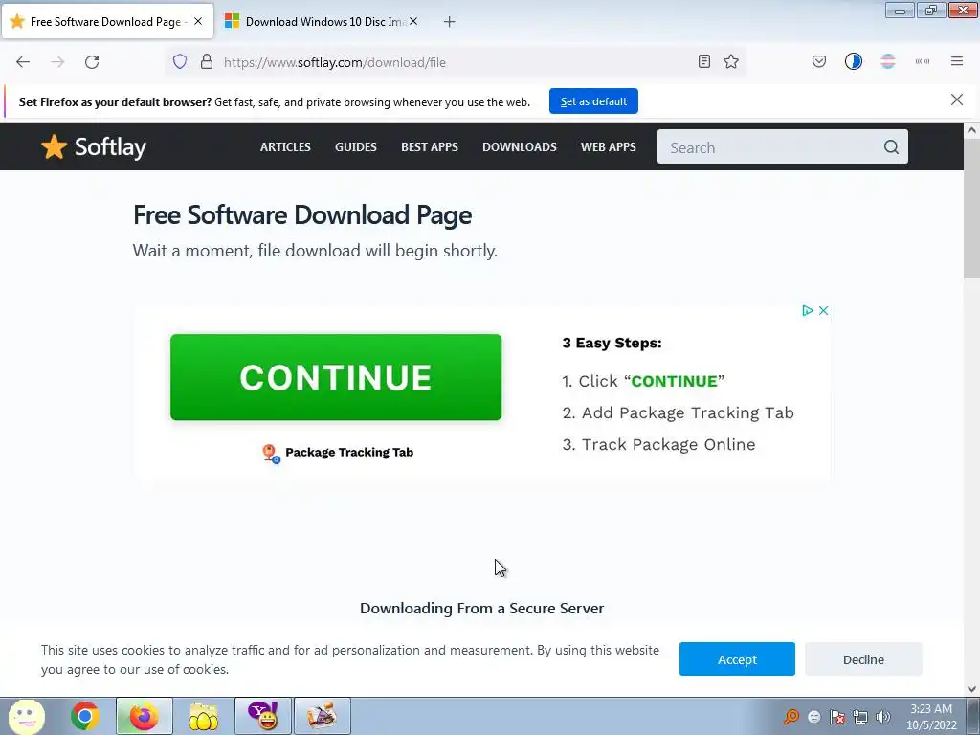The height and width of the screenshot is (735, 980).
Task: Dismiss the default browser notification bar
Action: click(957, 100)
